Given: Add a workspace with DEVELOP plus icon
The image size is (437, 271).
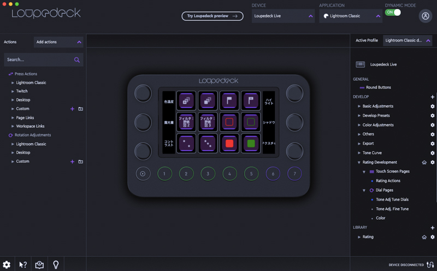Looking at the screenshot, I should (432, 97).
